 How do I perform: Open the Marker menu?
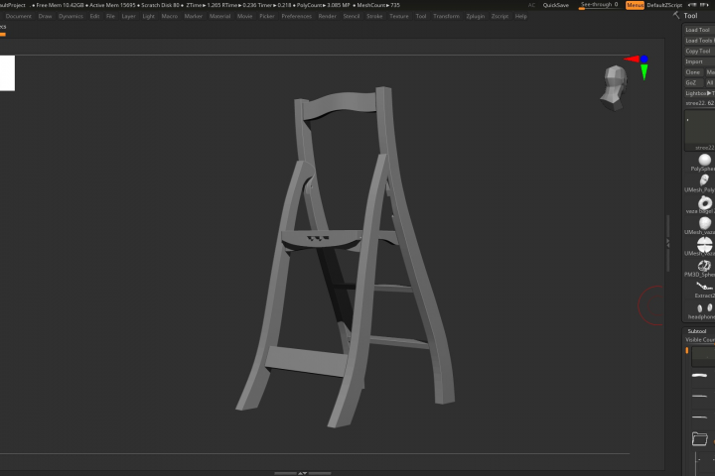[194, 16]
